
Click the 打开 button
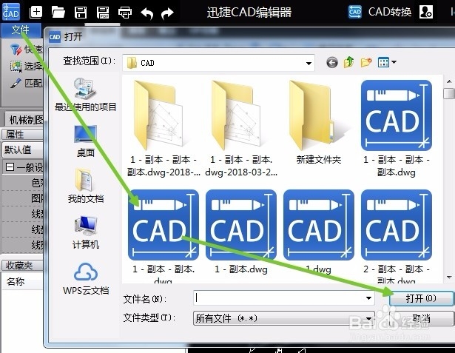coord(421,298)
